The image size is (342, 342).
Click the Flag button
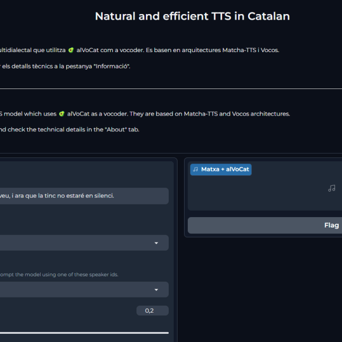click(x=265, y=225)
